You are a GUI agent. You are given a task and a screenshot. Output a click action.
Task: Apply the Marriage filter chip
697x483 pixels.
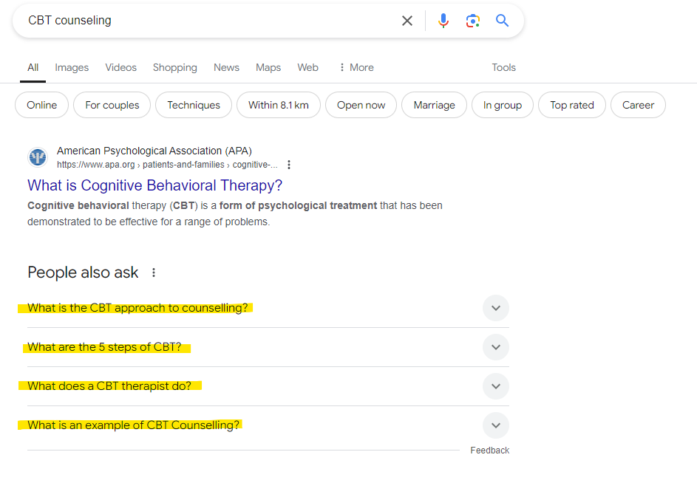[x=435, y=106]
